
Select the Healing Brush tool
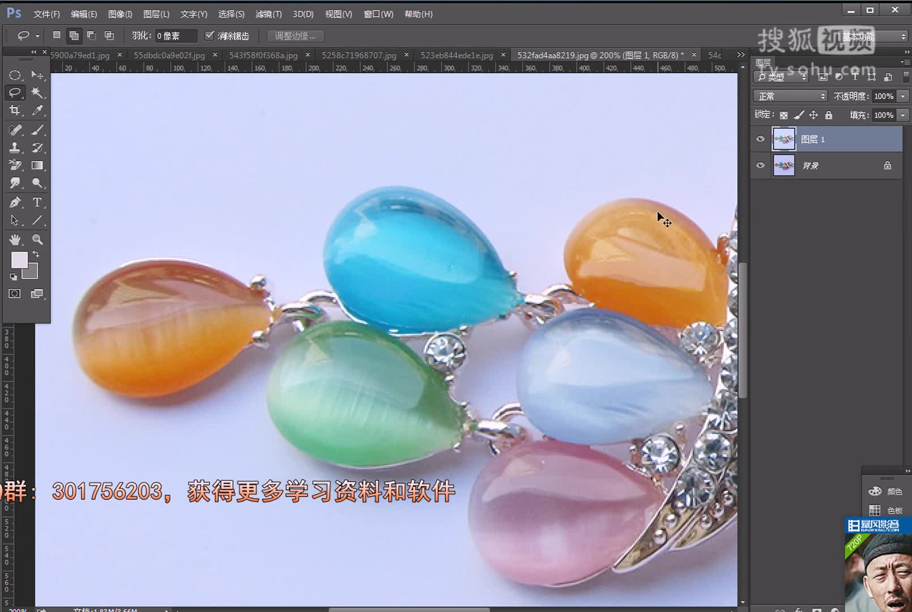pos(15,130)
